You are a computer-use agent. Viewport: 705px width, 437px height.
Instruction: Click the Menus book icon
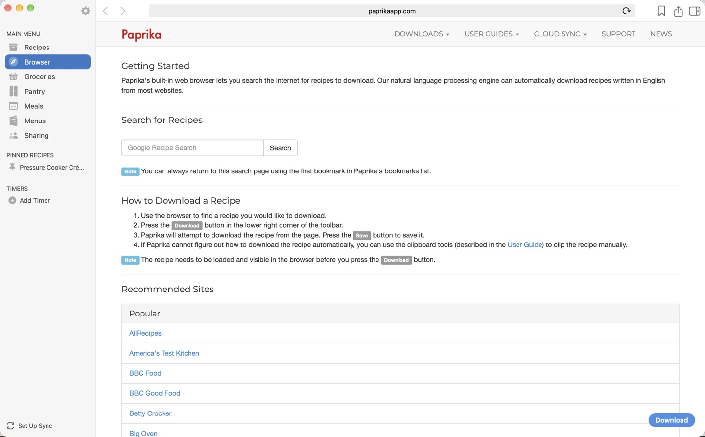[x=13, y=121]
